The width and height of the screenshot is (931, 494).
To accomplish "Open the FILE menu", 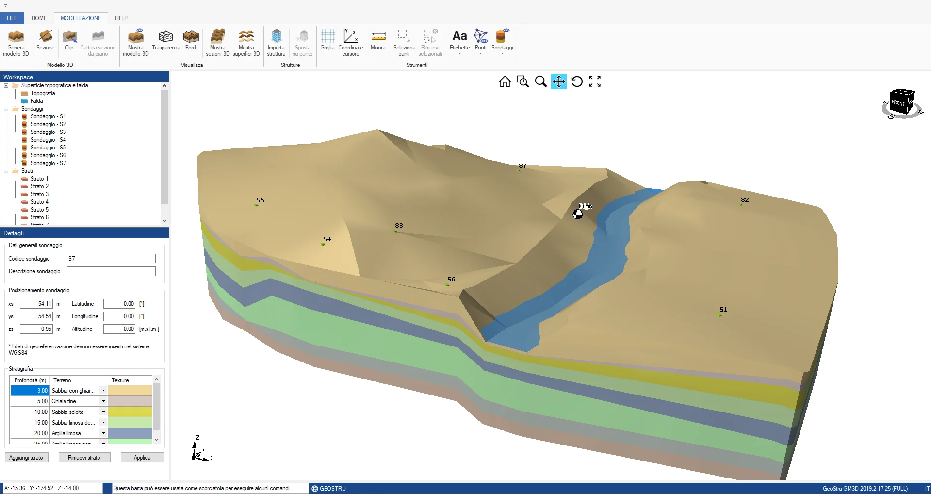I will [x=12, y=18].
